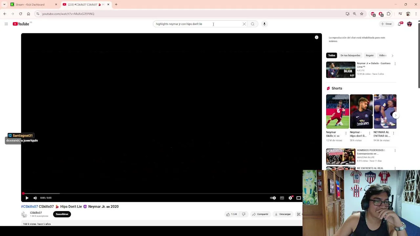420x236 pixels.
Task: Open options for the HOMBROS PODEROSOS video
Action: [395, 150]
